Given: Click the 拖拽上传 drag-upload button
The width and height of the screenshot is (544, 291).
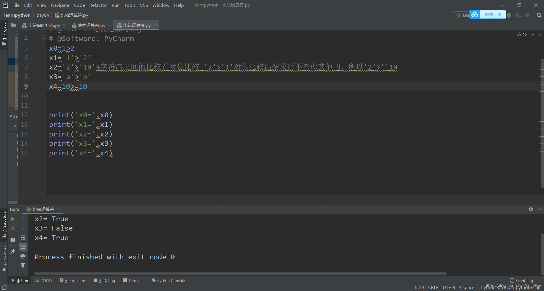Looking at the screenshot, I should (493, 14).
